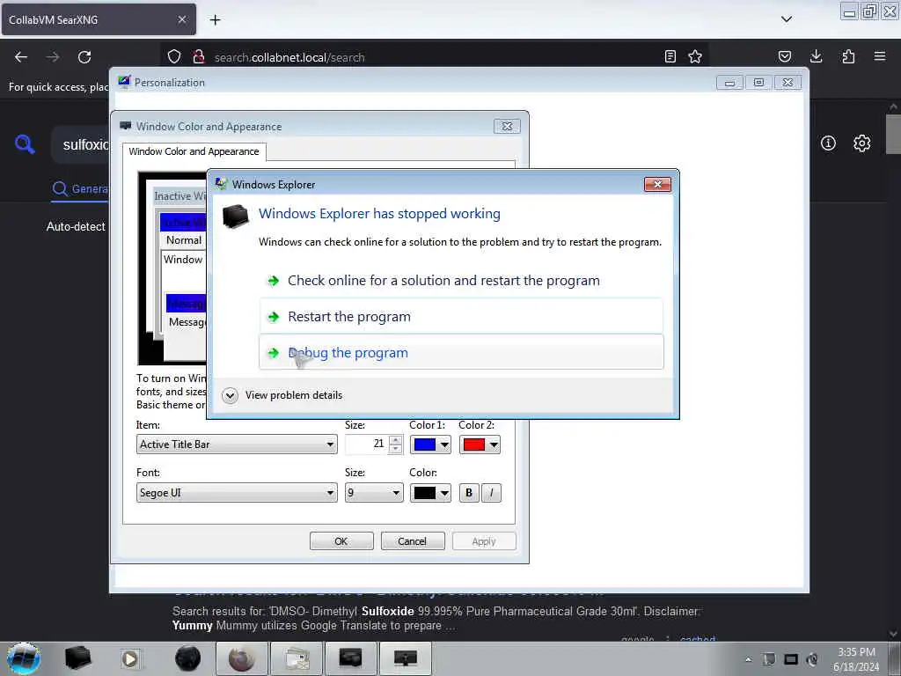
Task: Show hidden system tray icons
Action: click(x=748, y=659)
